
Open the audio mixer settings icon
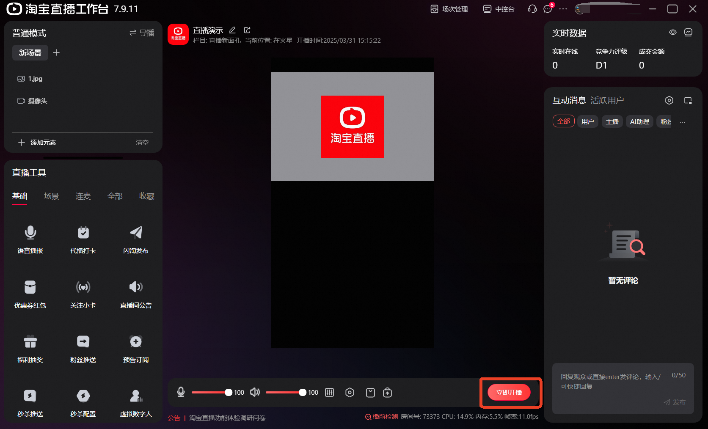pyautogui.click(x=329, y=393)
